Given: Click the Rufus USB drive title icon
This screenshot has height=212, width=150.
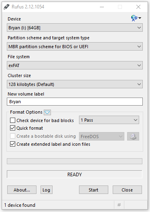Looking at the screenshot, I should [6, 7].
